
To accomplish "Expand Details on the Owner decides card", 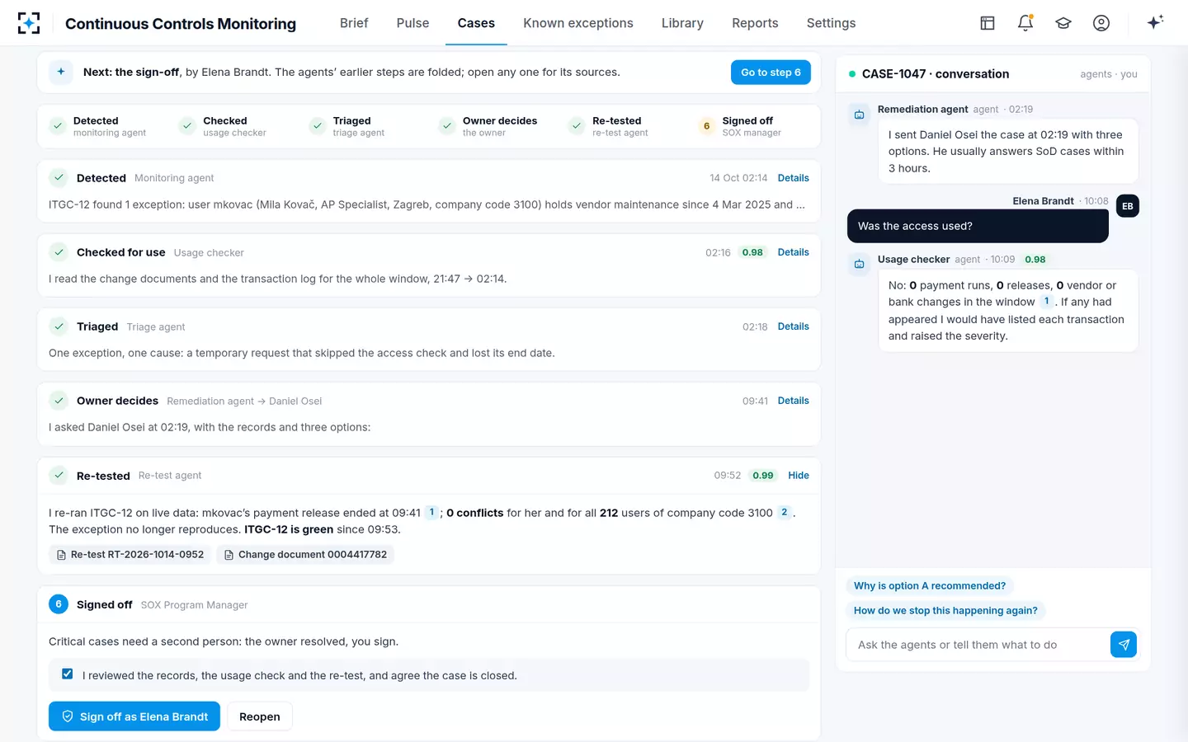I will (x=793, y=401).
